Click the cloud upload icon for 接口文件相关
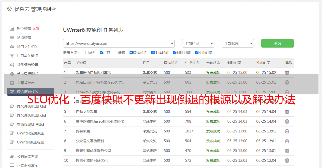The width and height of the screenshot is (322, 168). 12,47
